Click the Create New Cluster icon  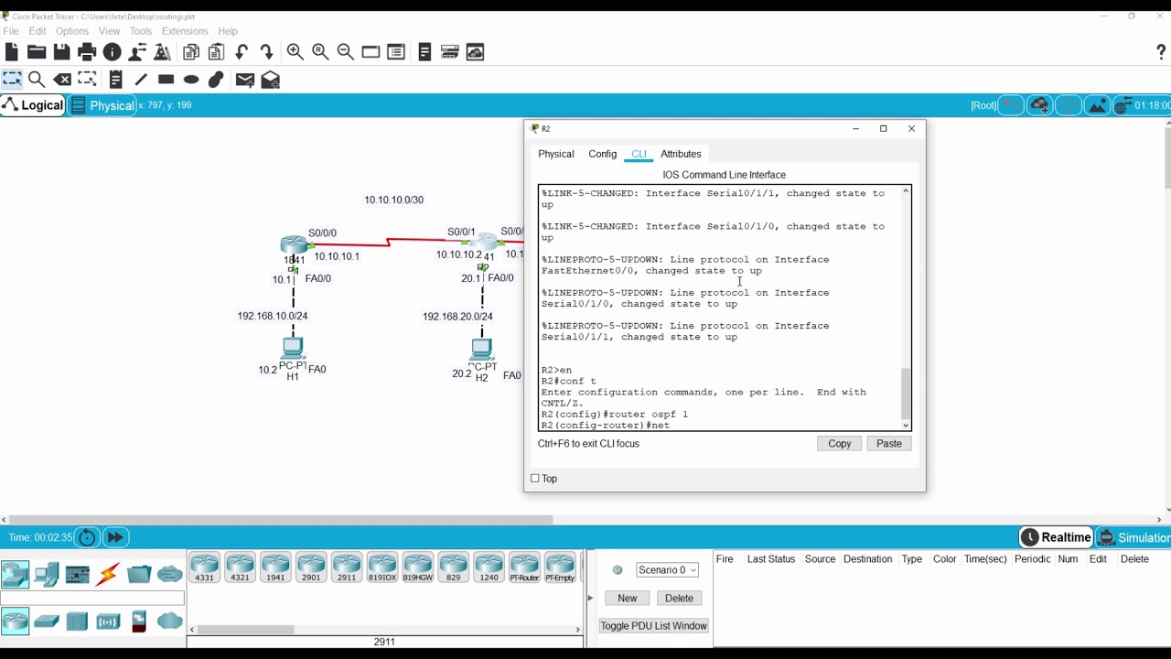pyautogui.click(x=1039, y=105)
